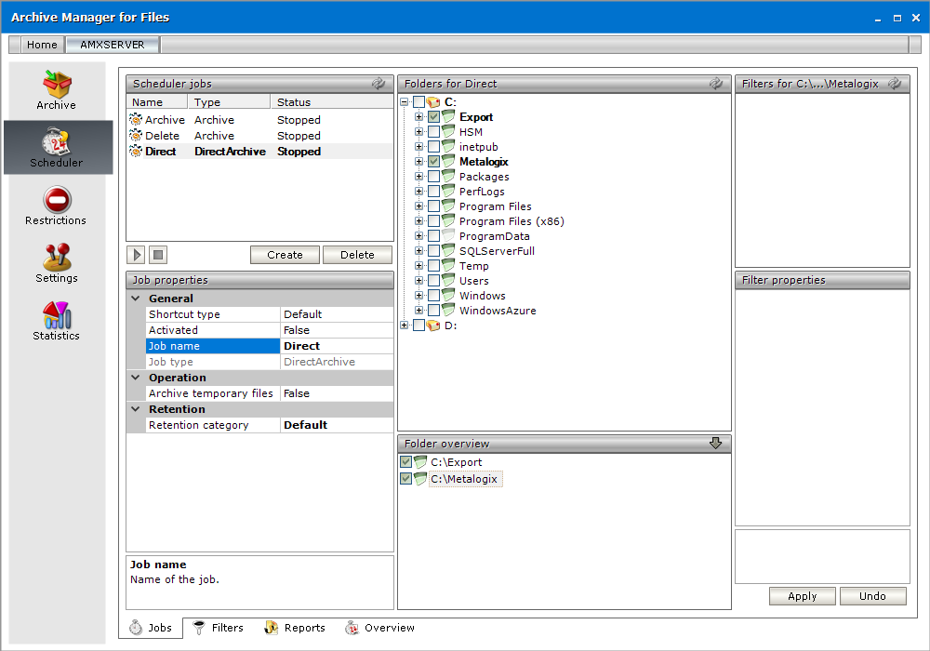This screenshot has width=930, height=651.
Task: Click down arrow in Folder overview header
Action: click(715, 444)
